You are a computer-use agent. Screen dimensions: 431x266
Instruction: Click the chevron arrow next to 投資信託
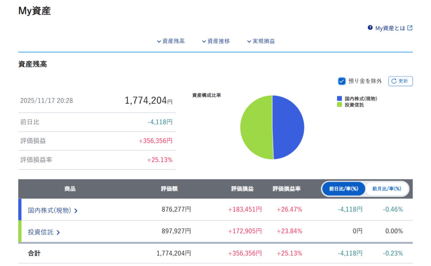click(58, 232)
